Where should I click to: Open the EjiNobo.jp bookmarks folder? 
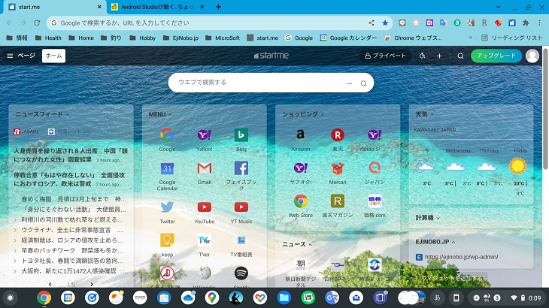pyautogui.click(x=180, y=38)
